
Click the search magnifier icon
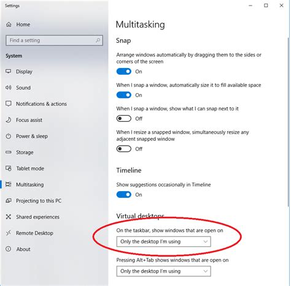point(98,40)
